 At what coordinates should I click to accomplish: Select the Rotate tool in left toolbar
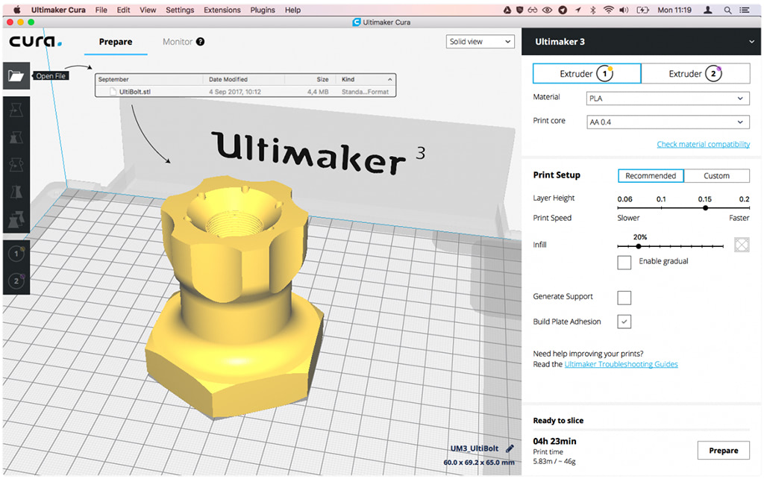click(16, 165)
